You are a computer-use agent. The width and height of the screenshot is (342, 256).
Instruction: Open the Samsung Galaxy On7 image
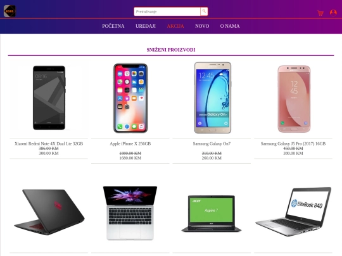pos(212,98)
